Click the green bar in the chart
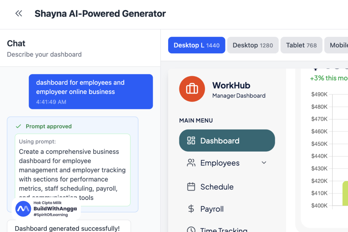The image size is (348, 232). 345,193
